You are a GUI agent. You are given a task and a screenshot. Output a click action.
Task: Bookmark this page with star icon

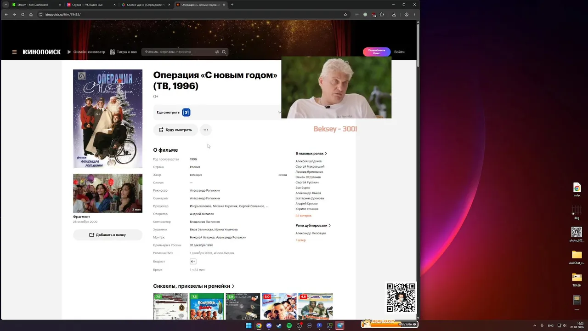345,14
